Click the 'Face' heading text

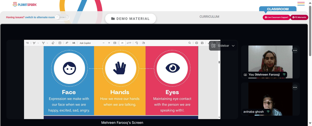69,92
